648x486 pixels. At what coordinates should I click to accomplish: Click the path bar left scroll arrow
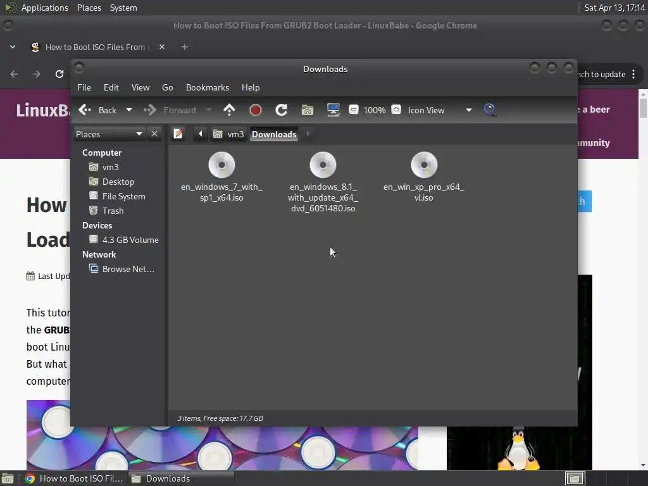(201, 134)
